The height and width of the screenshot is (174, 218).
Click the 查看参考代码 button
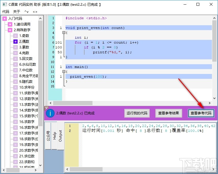(201, 113)
